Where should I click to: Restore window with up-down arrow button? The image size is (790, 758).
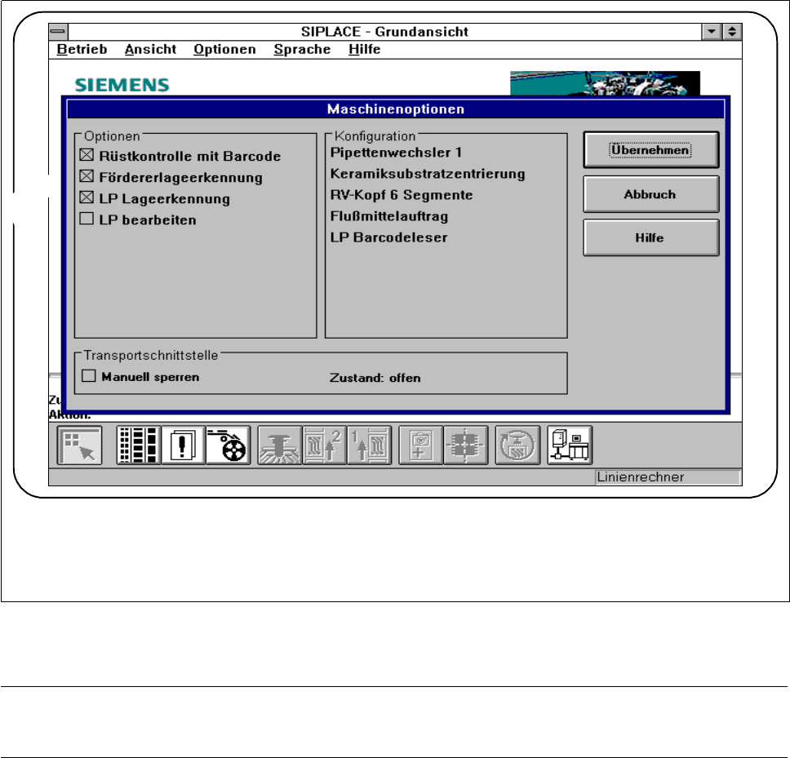click(x=732, y=31)
